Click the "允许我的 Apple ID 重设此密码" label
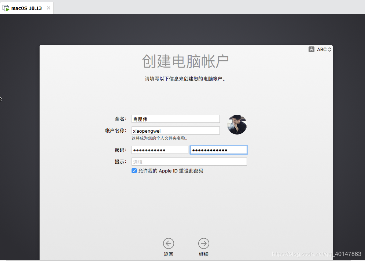The image size is (365, 261). [x=170, y=171]
